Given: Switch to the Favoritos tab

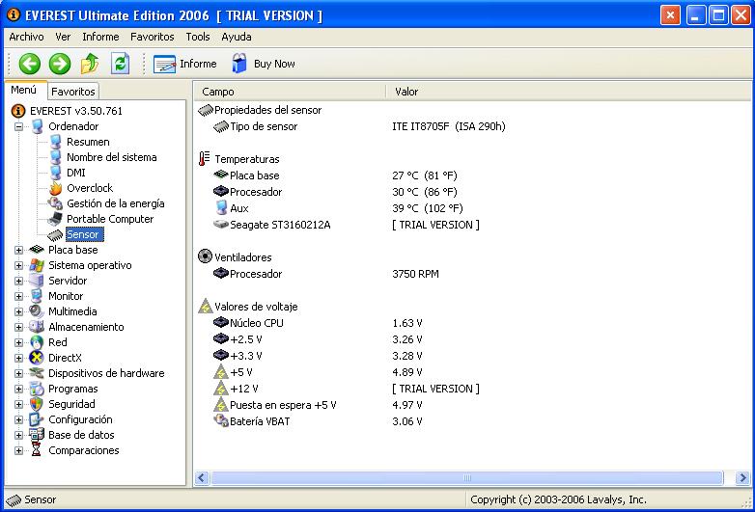Looking at the screenshot, I should [73, 92].
